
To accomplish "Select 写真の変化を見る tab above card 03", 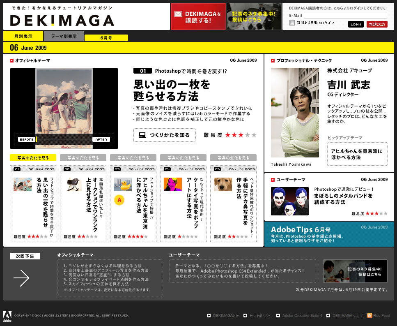I will 133,158.
